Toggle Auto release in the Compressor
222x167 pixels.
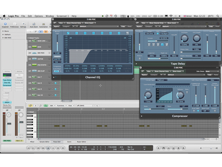click(x=187, y=92)
